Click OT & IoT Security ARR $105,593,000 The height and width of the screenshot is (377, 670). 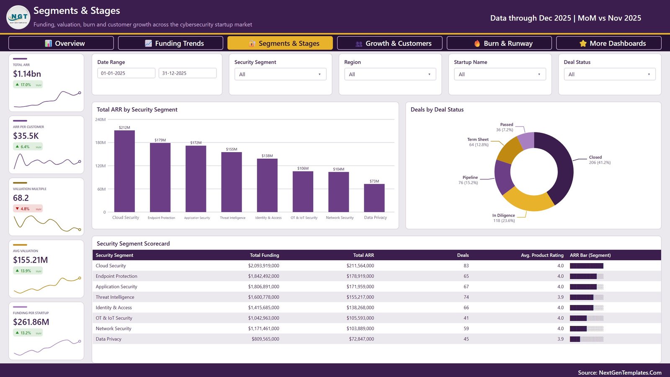[x=360, y=318]
